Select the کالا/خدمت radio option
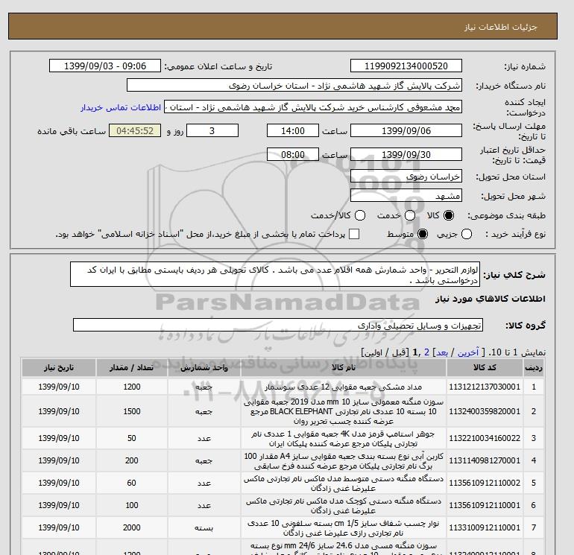 pos(360,215)
